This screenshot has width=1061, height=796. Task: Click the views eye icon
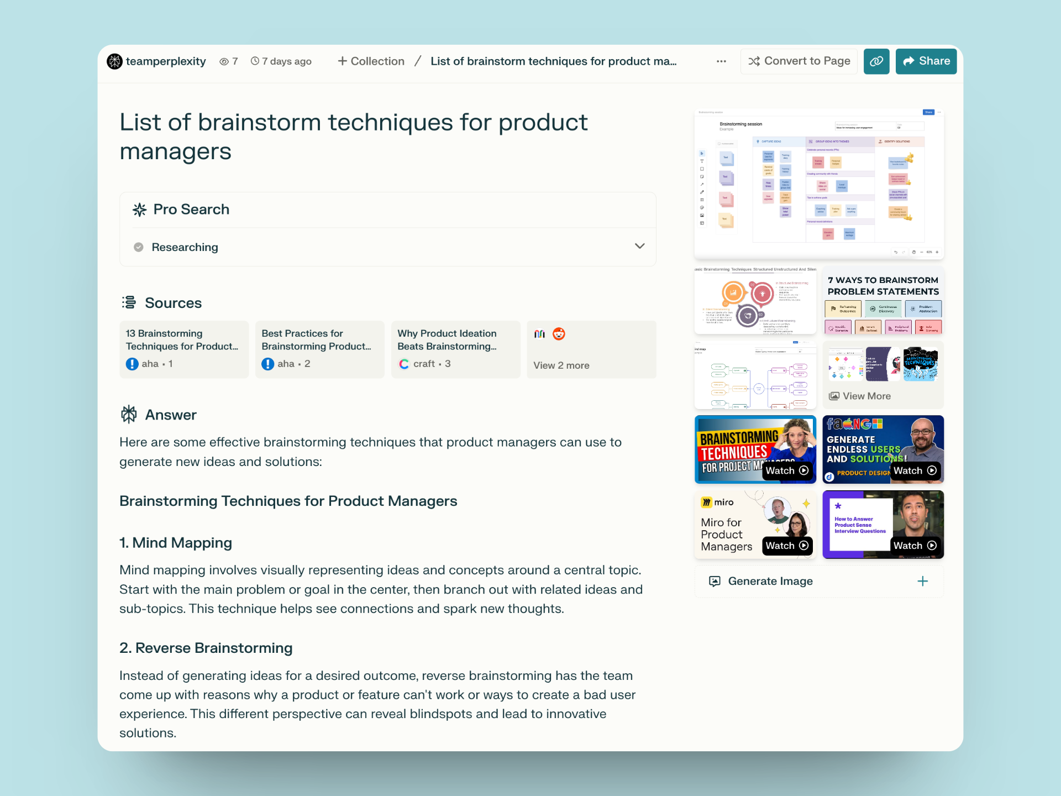click(224, 61)
